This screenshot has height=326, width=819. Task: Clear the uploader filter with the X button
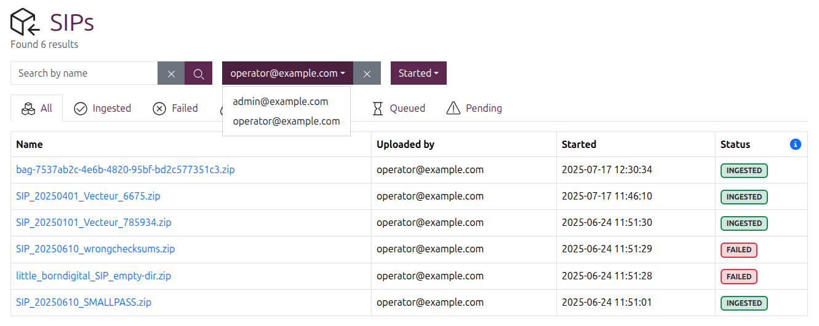tap(367, 73)
